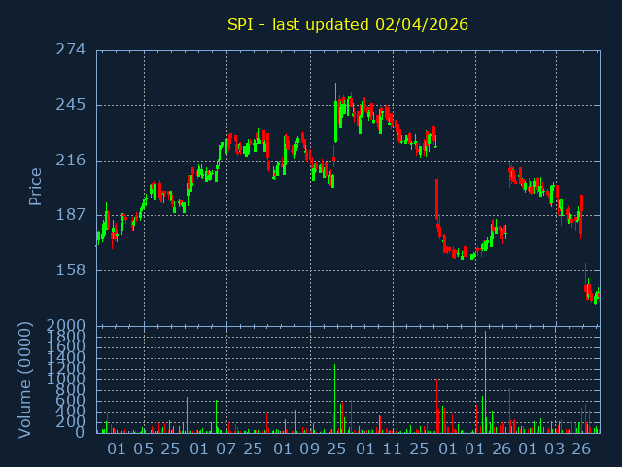The height and width of the screenshot is (467, 622).
Task: Select the 245 price tick label
Action: (70, 105)
